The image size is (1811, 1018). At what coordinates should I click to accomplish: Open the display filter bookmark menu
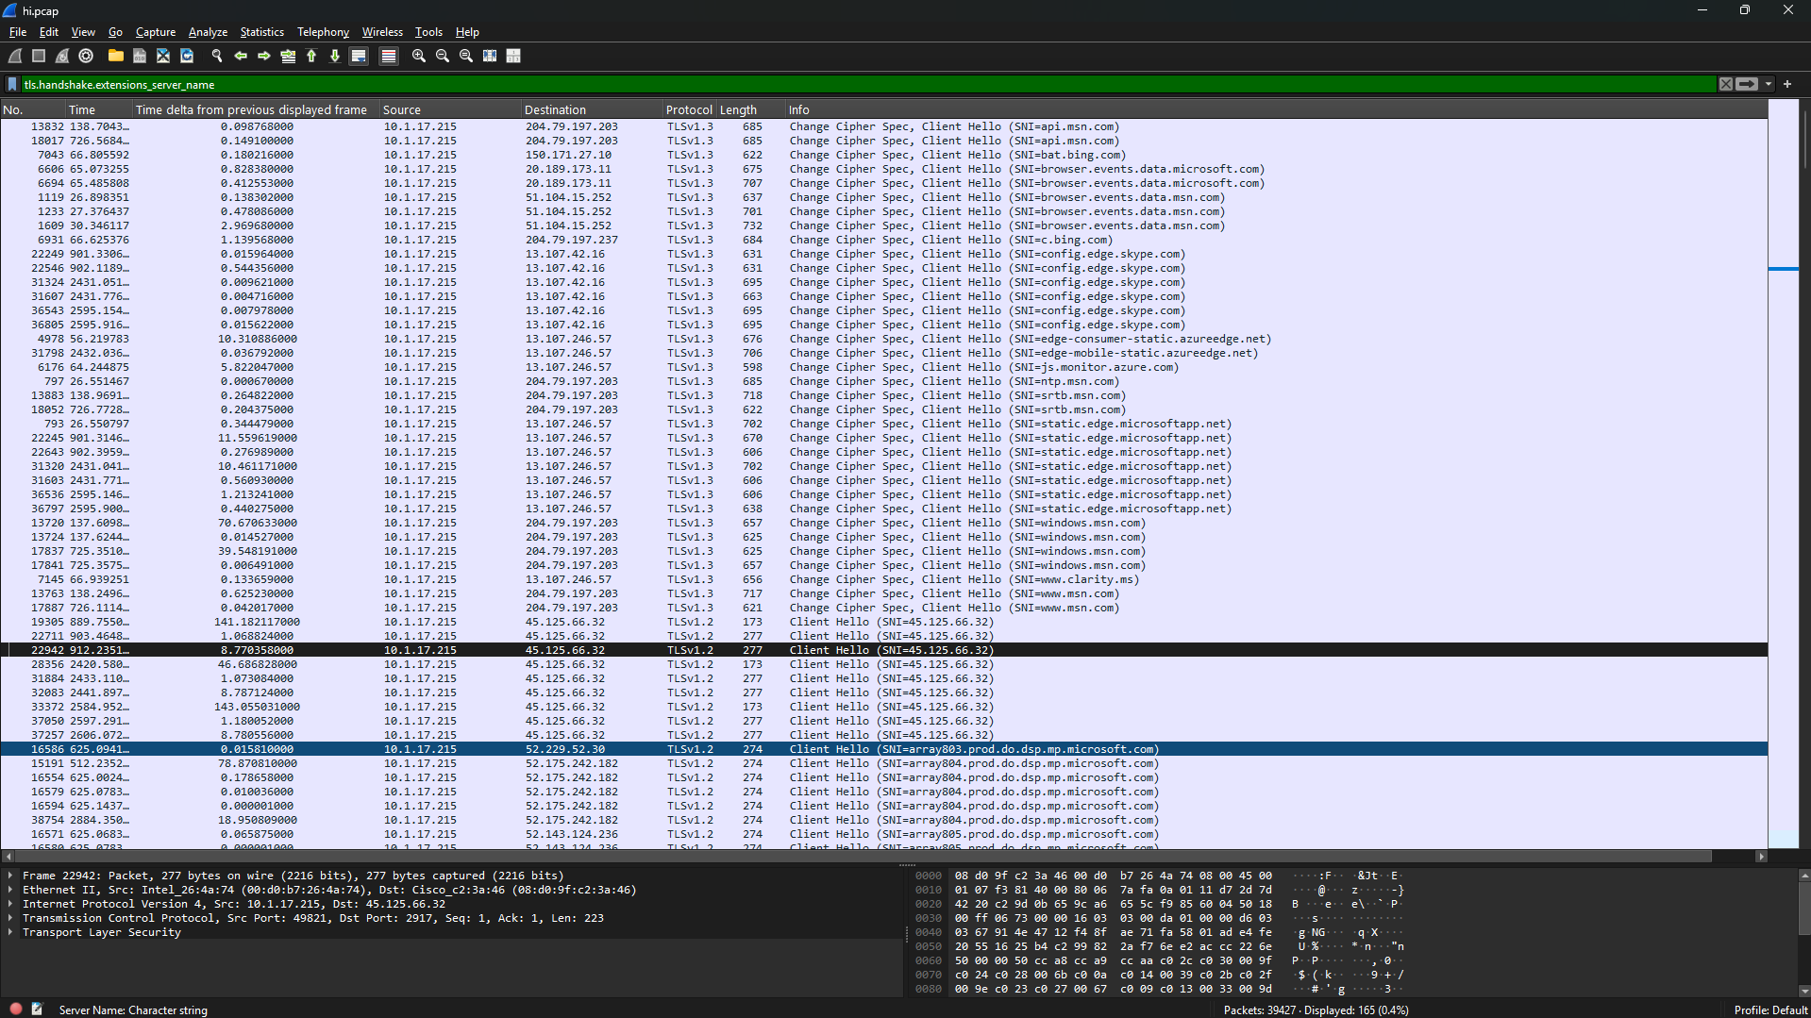[12, 84]
